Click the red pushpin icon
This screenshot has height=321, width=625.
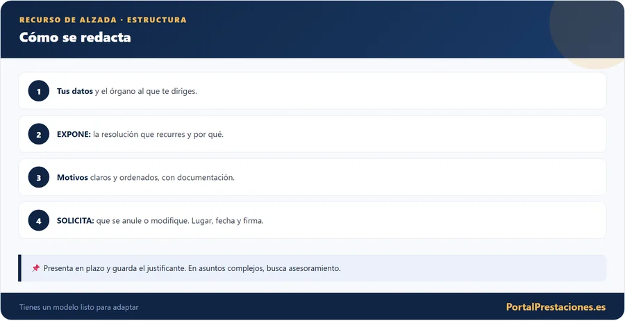coord(36,268)
